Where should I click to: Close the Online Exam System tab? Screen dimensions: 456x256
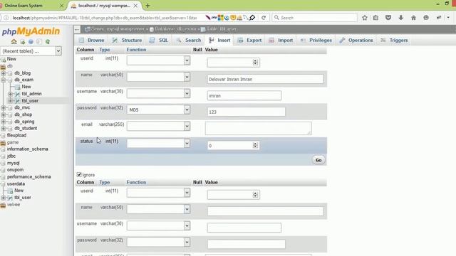click(61, 6)
